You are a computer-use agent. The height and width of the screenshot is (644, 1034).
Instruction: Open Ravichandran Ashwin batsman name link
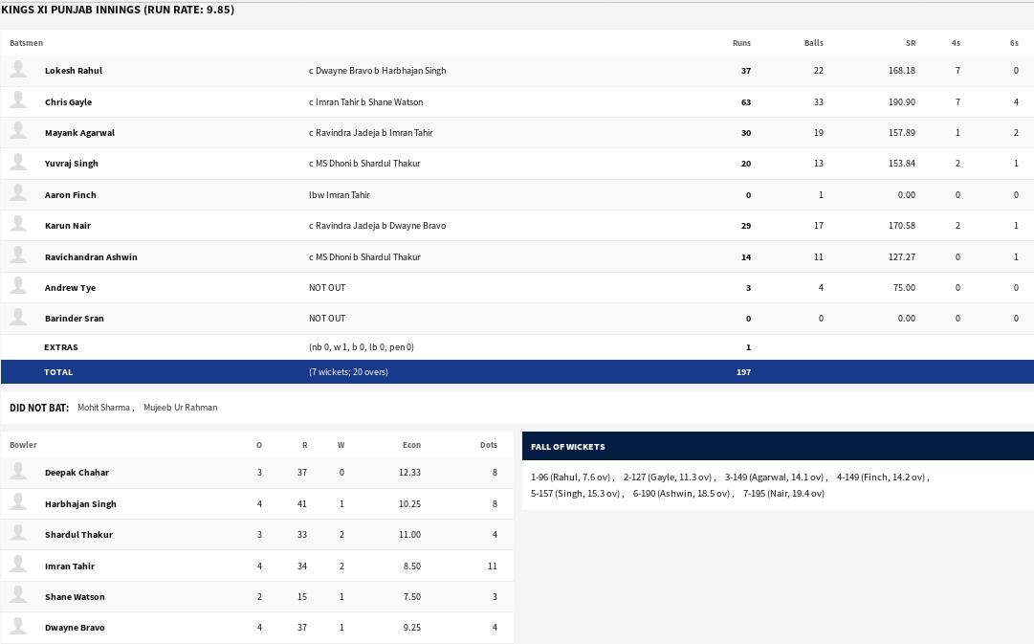coord(91,257)
